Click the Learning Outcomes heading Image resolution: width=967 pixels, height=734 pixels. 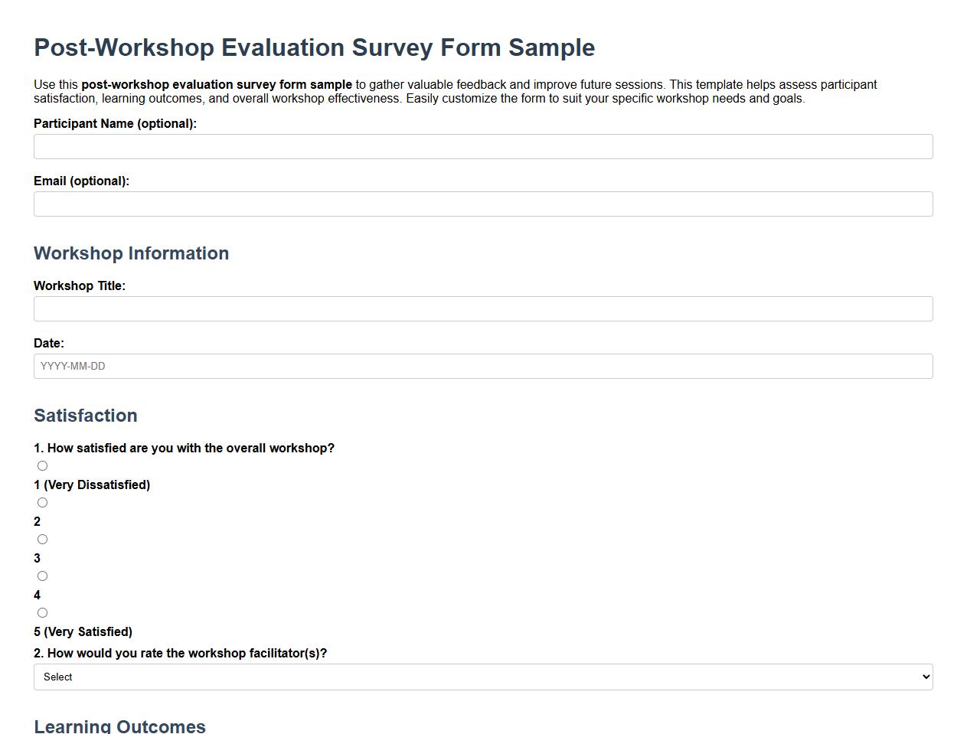[x=119, y=726]
